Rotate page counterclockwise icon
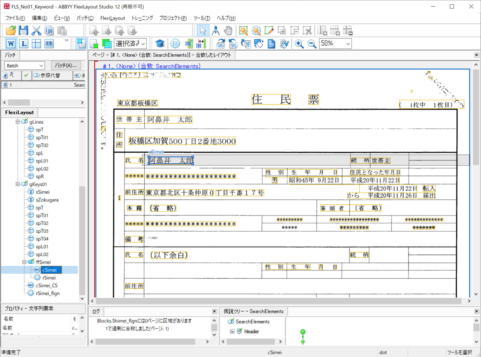 (233, 43)
